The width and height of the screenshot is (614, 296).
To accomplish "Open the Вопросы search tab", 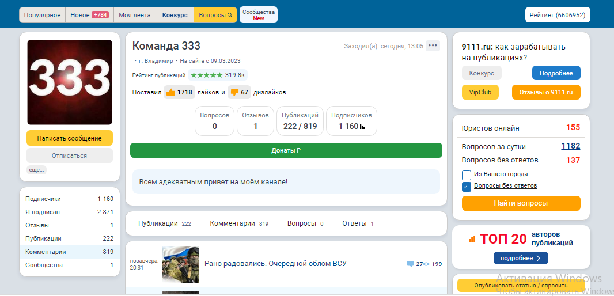I will (x=215, y=16).
